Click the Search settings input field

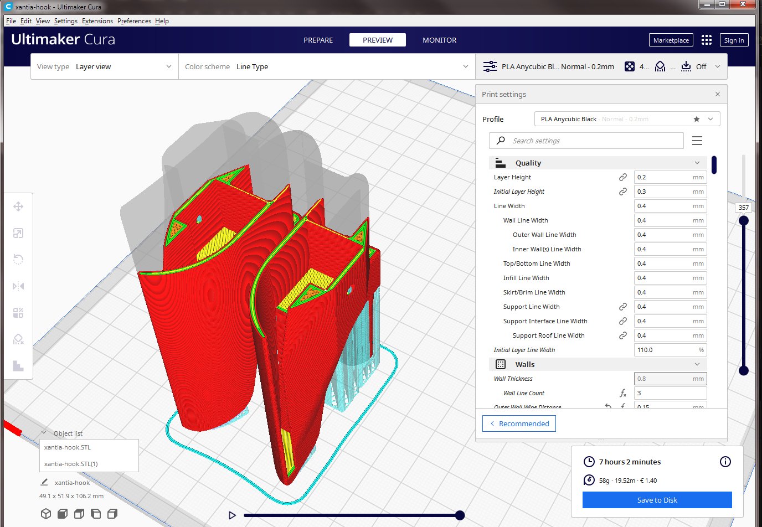point(586,141)
